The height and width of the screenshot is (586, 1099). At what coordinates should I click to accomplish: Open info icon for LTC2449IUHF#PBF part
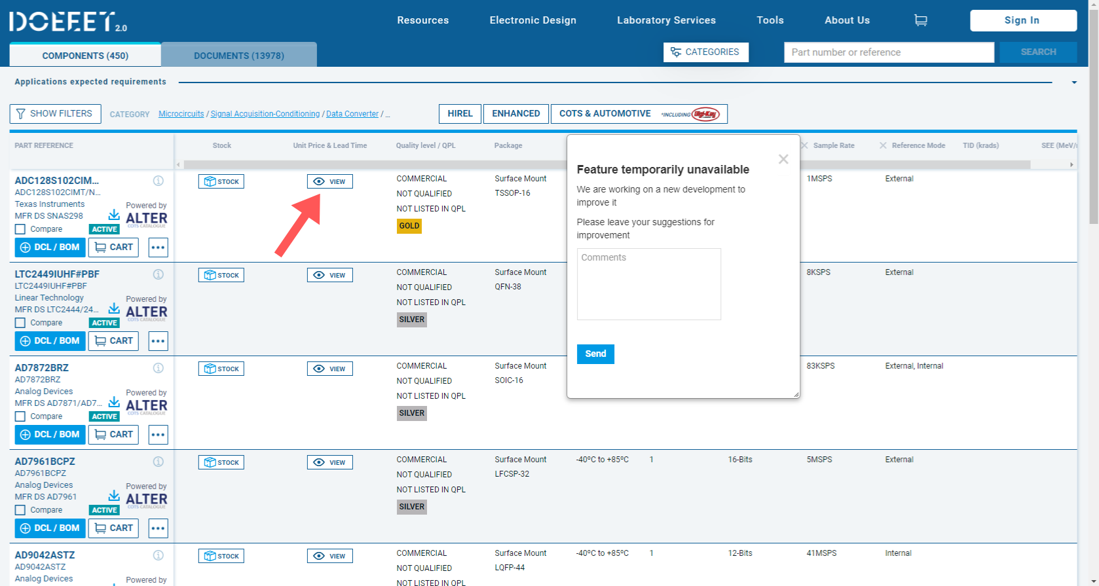tap(158, 274)
